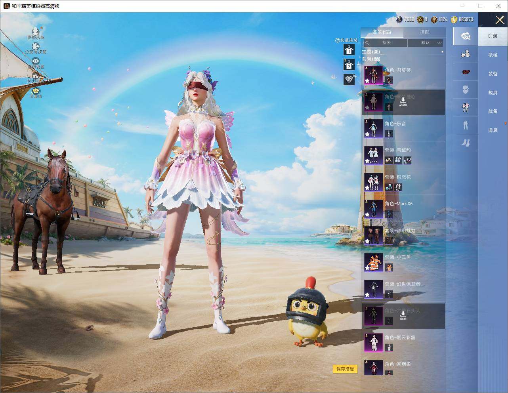Click the 搜索 search field
Screen dimensions: 508x393
(x=385, y=43)
